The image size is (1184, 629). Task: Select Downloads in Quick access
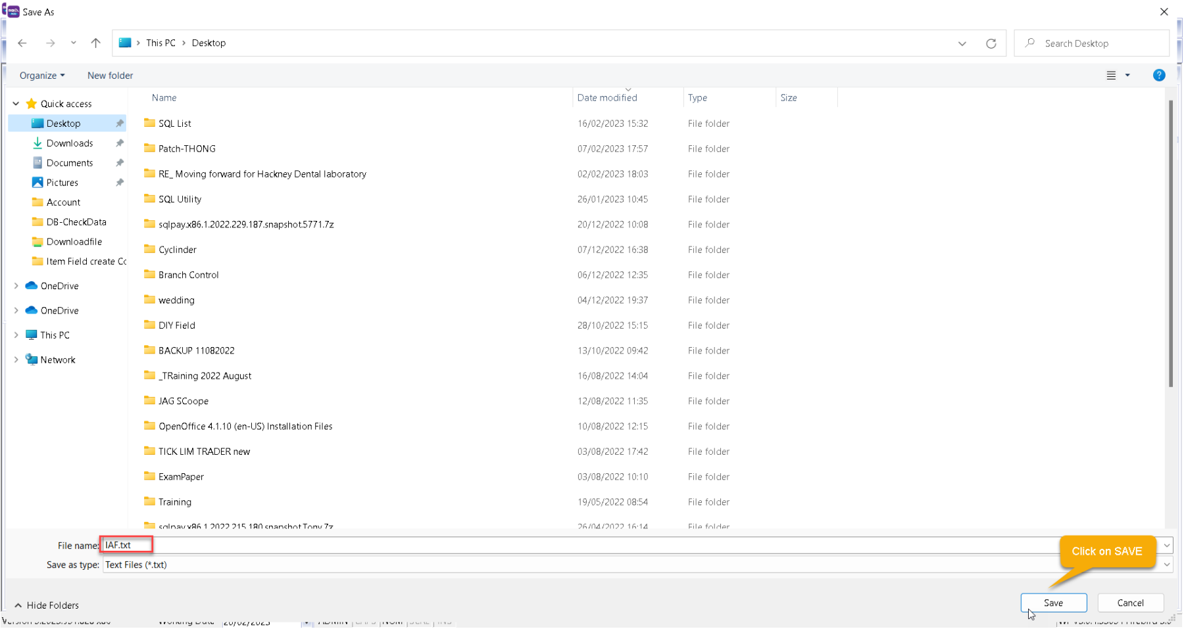[x=70, y=143]
